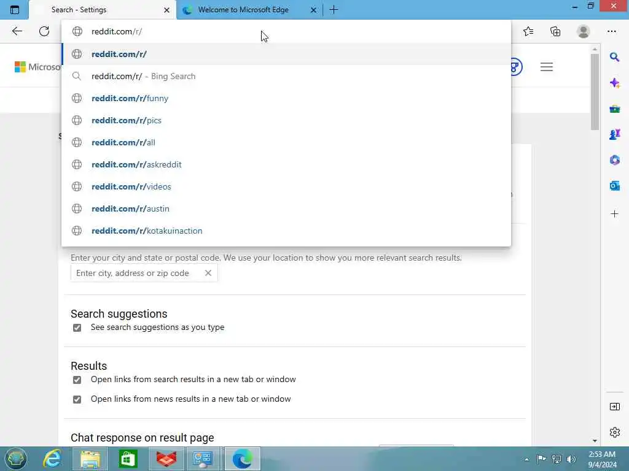Click the scrollbar up arrow

(595, 49)
